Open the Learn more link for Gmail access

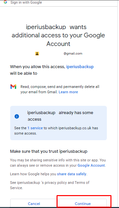[x=68, y=92]
